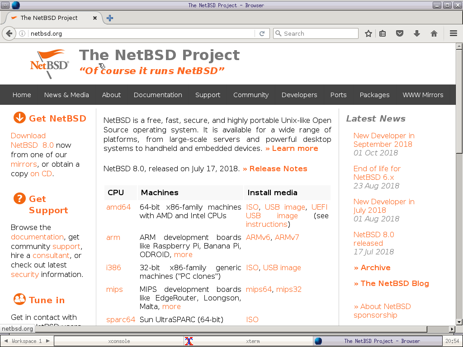Show bookmarks list icon

point(383,33)
